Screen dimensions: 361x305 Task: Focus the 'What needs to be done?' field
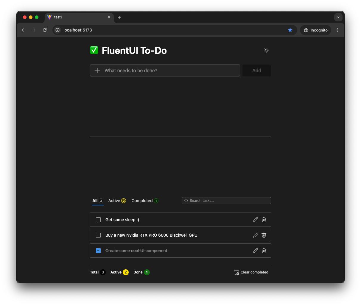[165, 70]
